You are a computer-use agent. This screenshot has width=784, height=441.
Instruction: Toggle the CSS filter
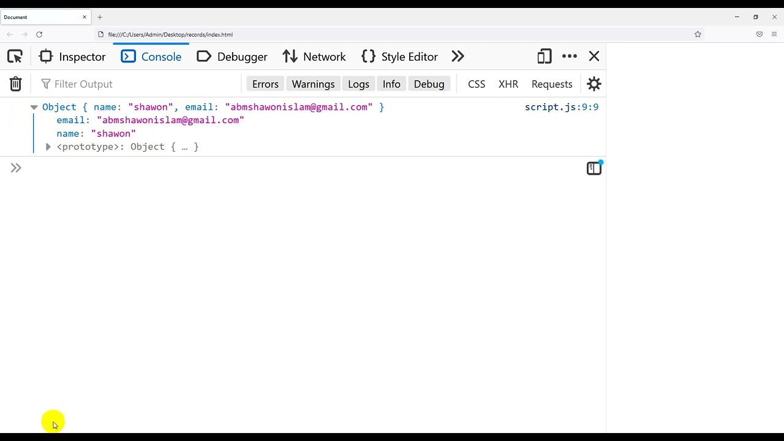coord(477,84)
